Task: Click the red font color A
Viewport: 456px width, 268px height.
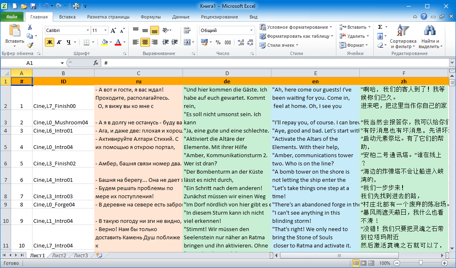Action: coord(118,42)
